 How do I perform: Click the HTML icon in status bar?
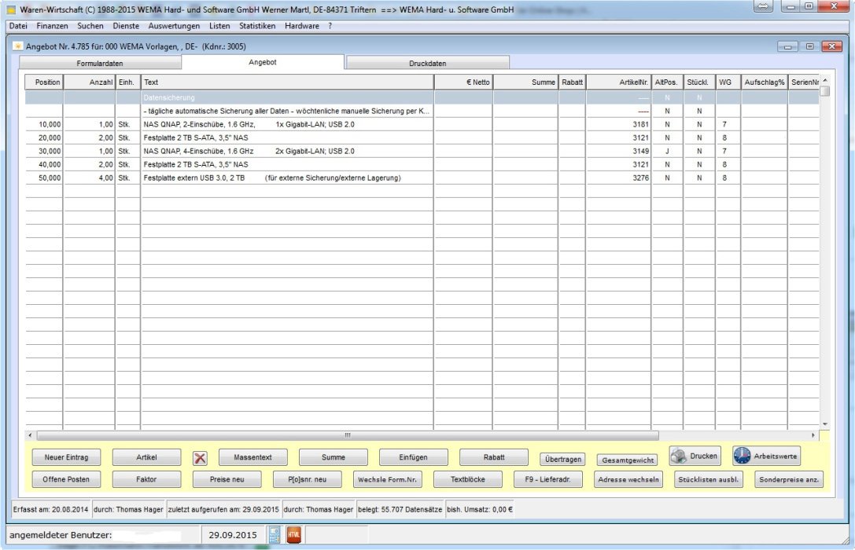click(294, 535)
